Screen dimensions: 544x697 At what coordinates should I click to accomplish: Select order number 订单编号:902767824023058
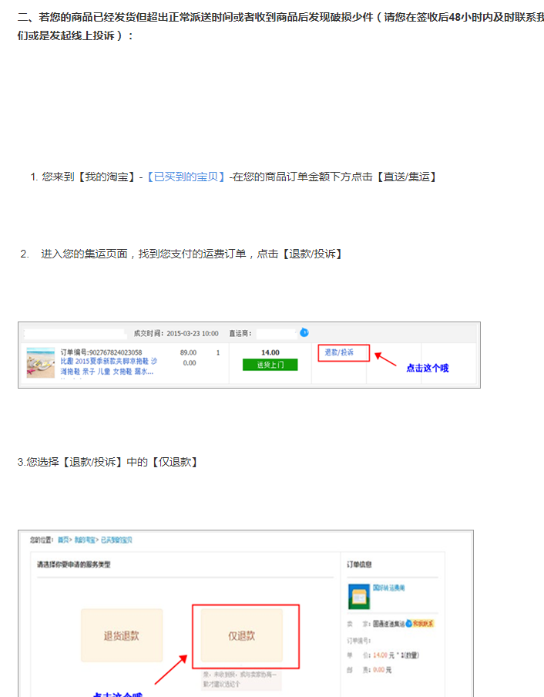pos(101,352)
